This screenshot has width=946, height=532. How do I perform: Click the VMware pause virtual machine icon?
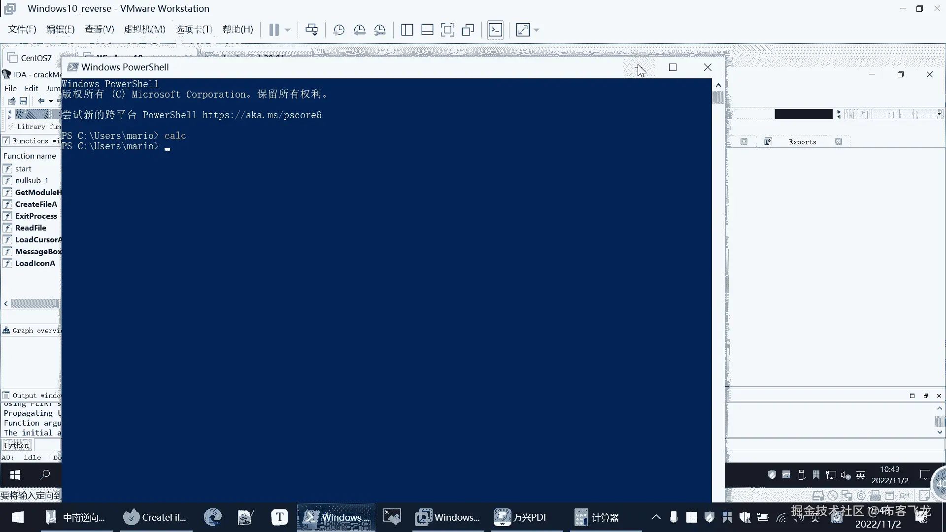[274, 30]
